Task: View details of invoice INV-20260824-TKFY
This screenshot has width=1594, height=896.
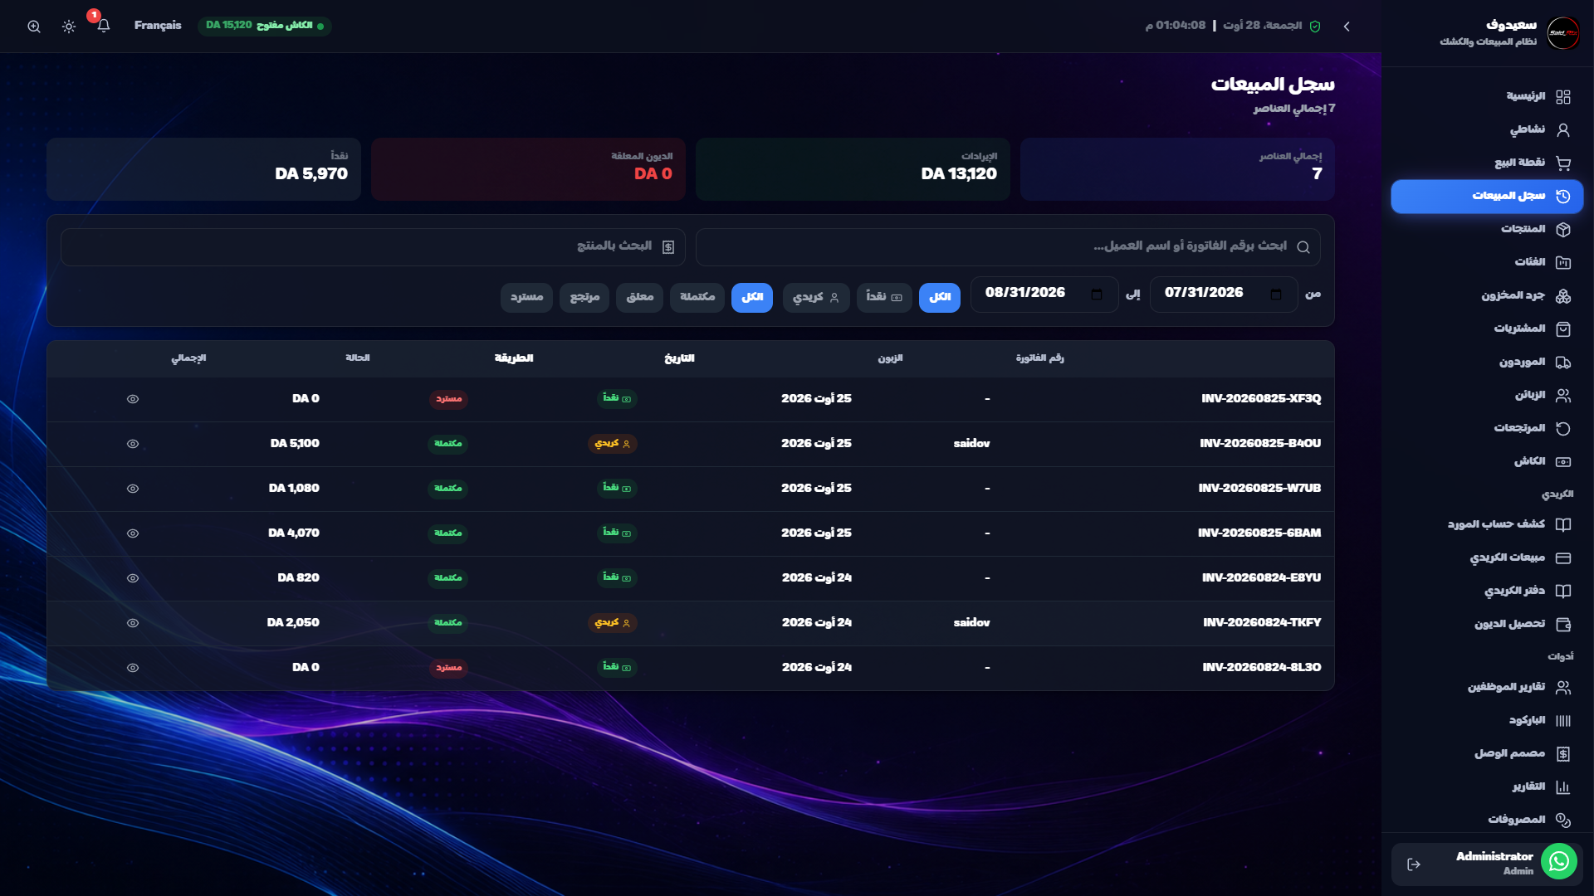Action: click(x=133, y=623)
